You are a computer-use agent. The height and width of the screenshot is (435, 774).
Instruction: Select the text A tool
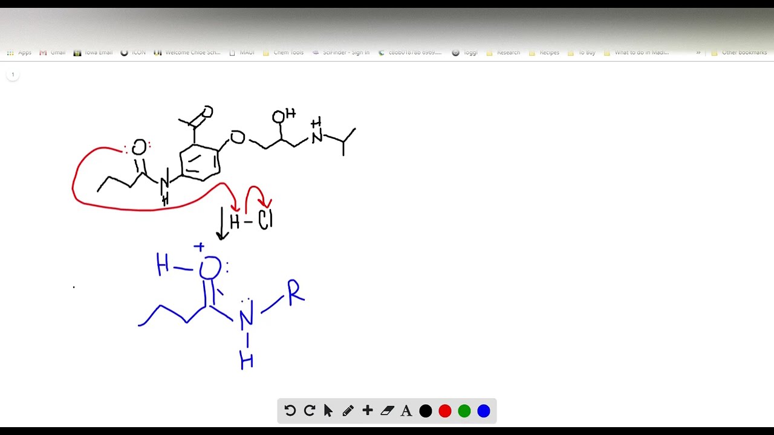click(406, 411)
